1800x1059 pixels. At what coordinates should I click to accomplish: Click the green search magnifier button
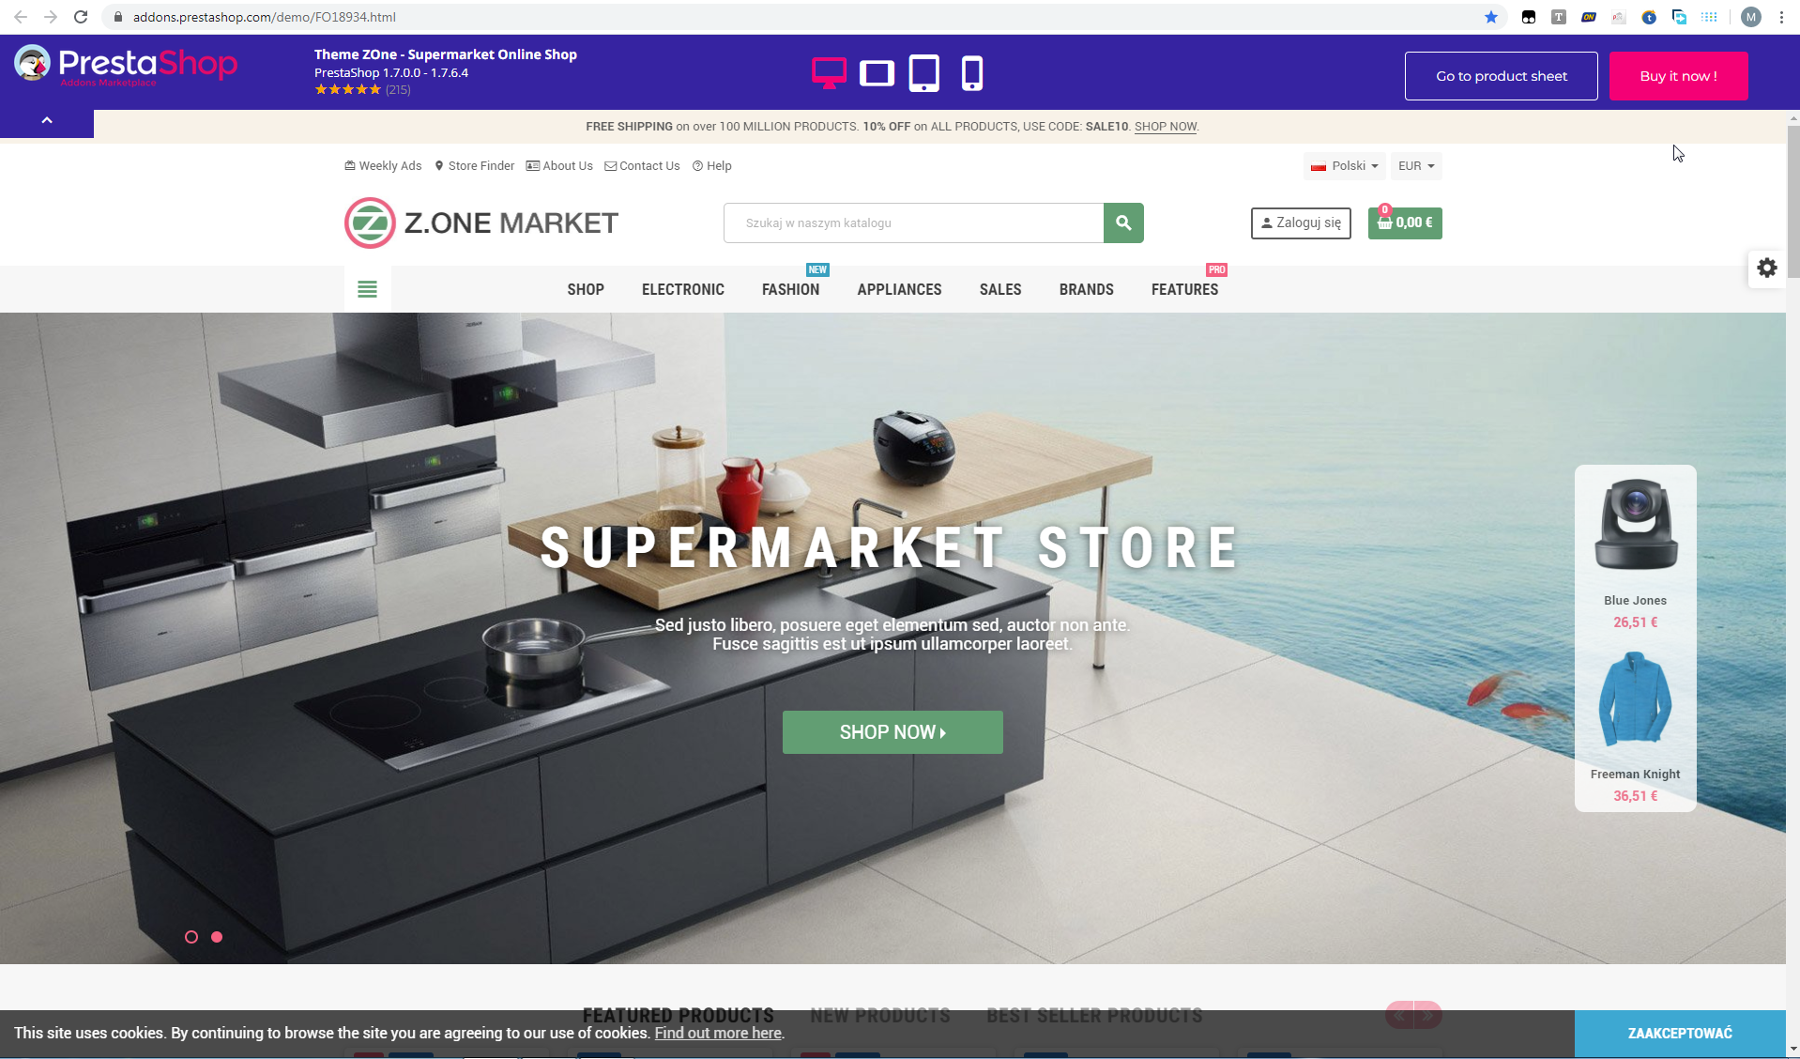(1123, 223)
